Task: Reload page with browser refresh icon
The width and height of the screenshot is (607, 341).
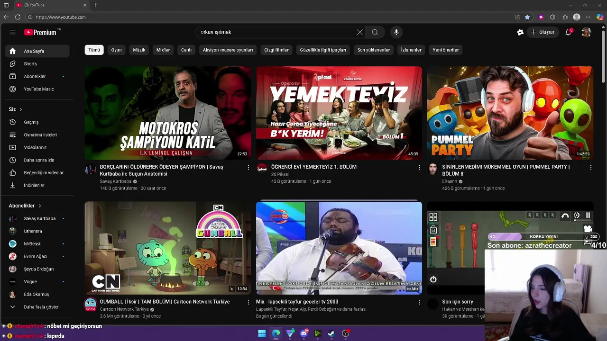Action: tap(18, 17)
